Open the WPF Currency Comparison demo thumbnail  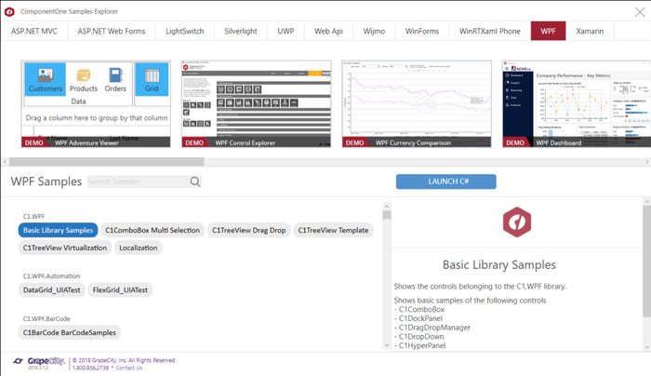coord(417,104)
